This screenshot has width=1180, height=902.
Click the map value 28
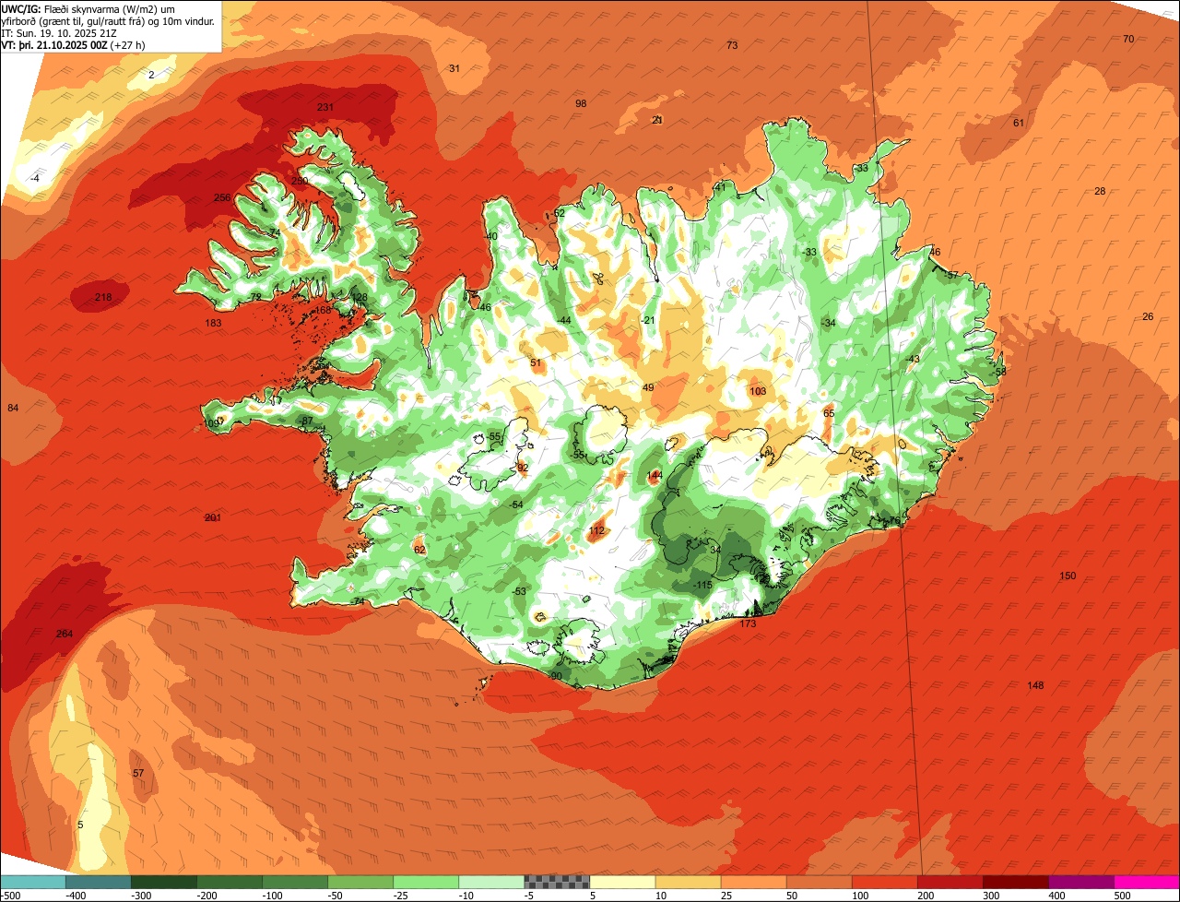1100,191
